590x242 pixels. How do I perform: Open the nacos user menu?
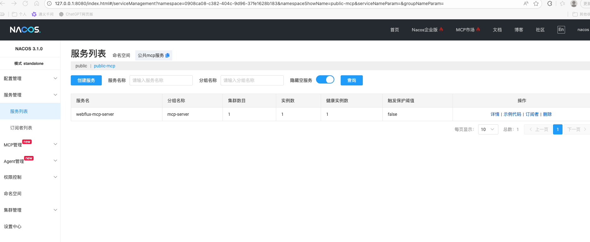[583, 30]
